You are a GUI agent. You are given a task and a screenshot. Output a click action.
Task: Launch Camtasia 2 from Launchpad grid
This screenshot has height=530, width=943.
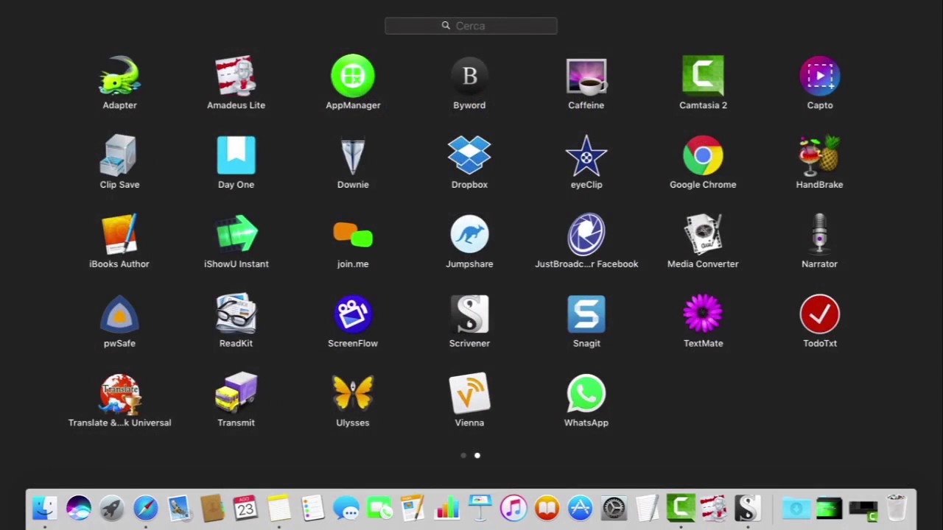703,76
